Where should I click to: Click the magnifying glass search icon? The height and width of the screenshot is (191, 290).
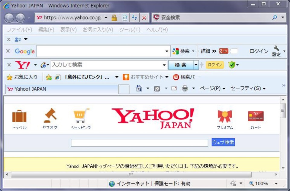[x=275, y=17]
